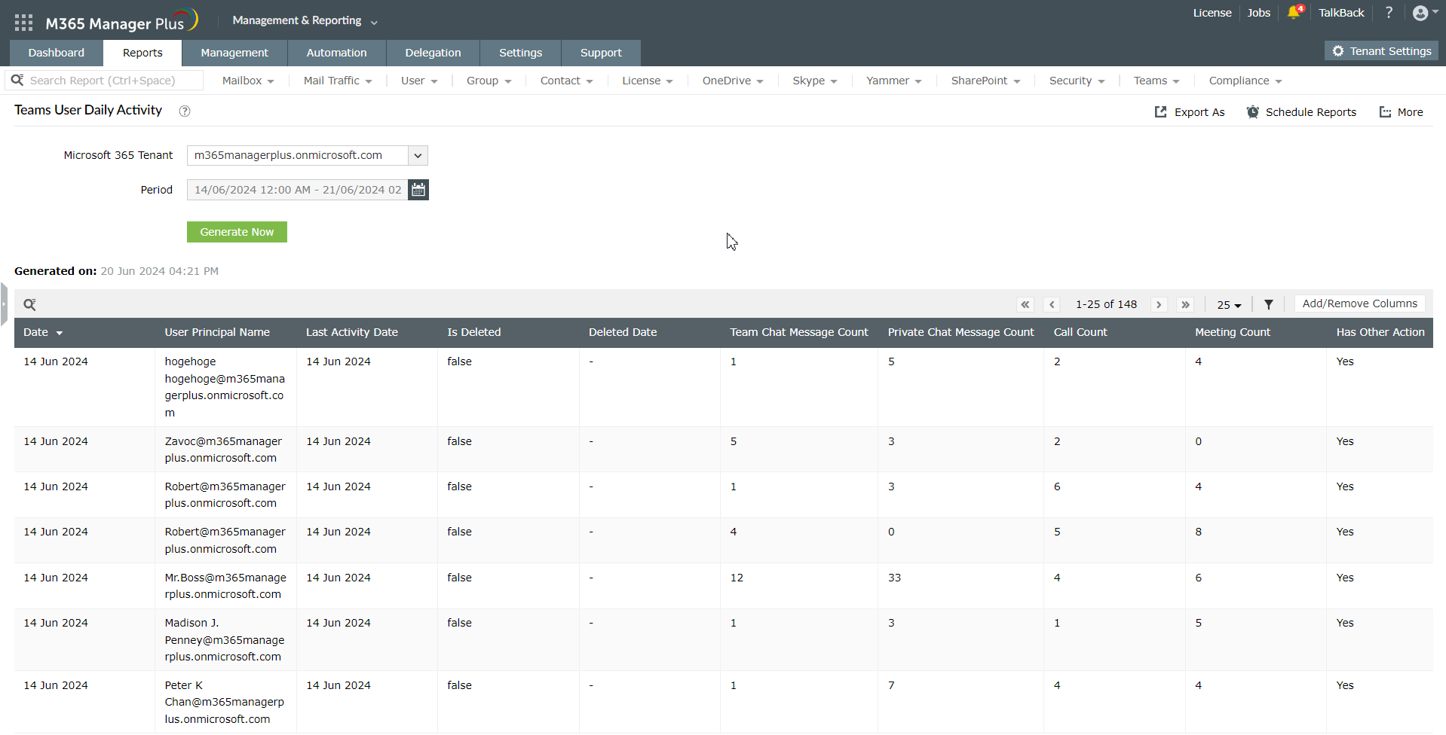Go to the last page of results

coord(1185,304)
